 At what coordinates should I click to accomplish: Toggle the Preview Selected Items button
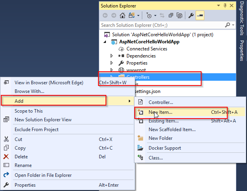pyautogui.click(x=200, y=16)
